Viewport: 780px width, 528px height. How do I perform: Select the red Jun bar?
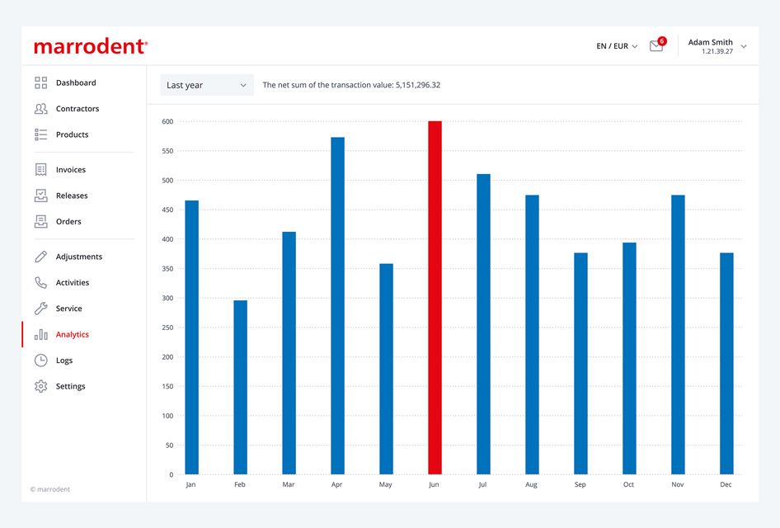(435, 298)
